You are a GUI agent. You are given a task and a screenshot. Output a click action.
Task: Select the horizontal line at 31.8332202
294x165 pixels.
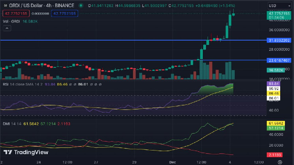pyautogui.click(x=133, y=40)
